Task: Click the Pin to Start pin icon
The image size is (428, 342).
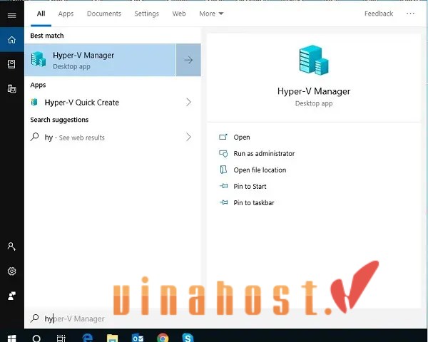Action: 223,186
